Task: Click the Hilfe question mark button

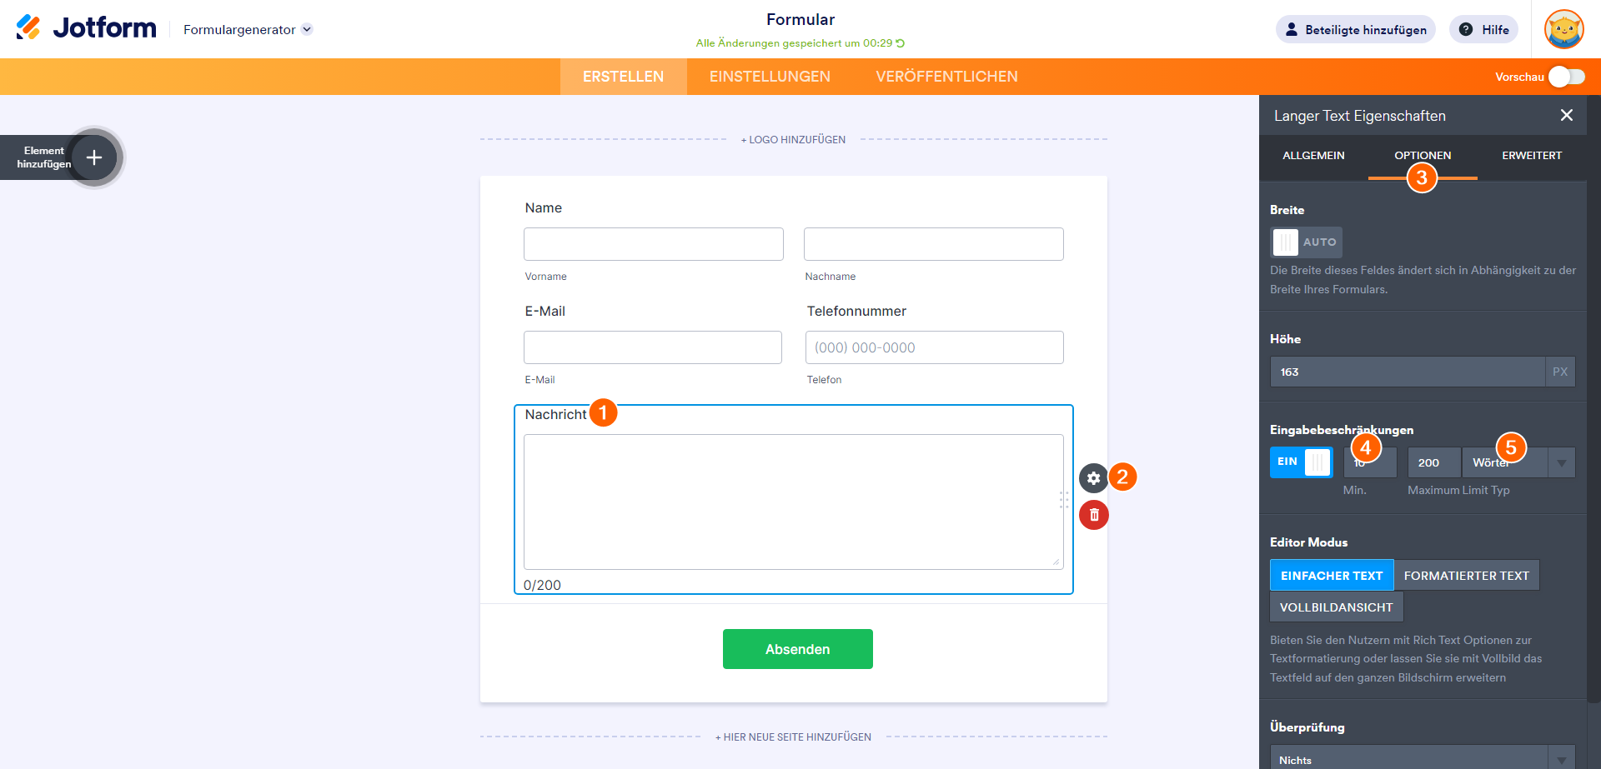Action: [x=1483, y=29]
